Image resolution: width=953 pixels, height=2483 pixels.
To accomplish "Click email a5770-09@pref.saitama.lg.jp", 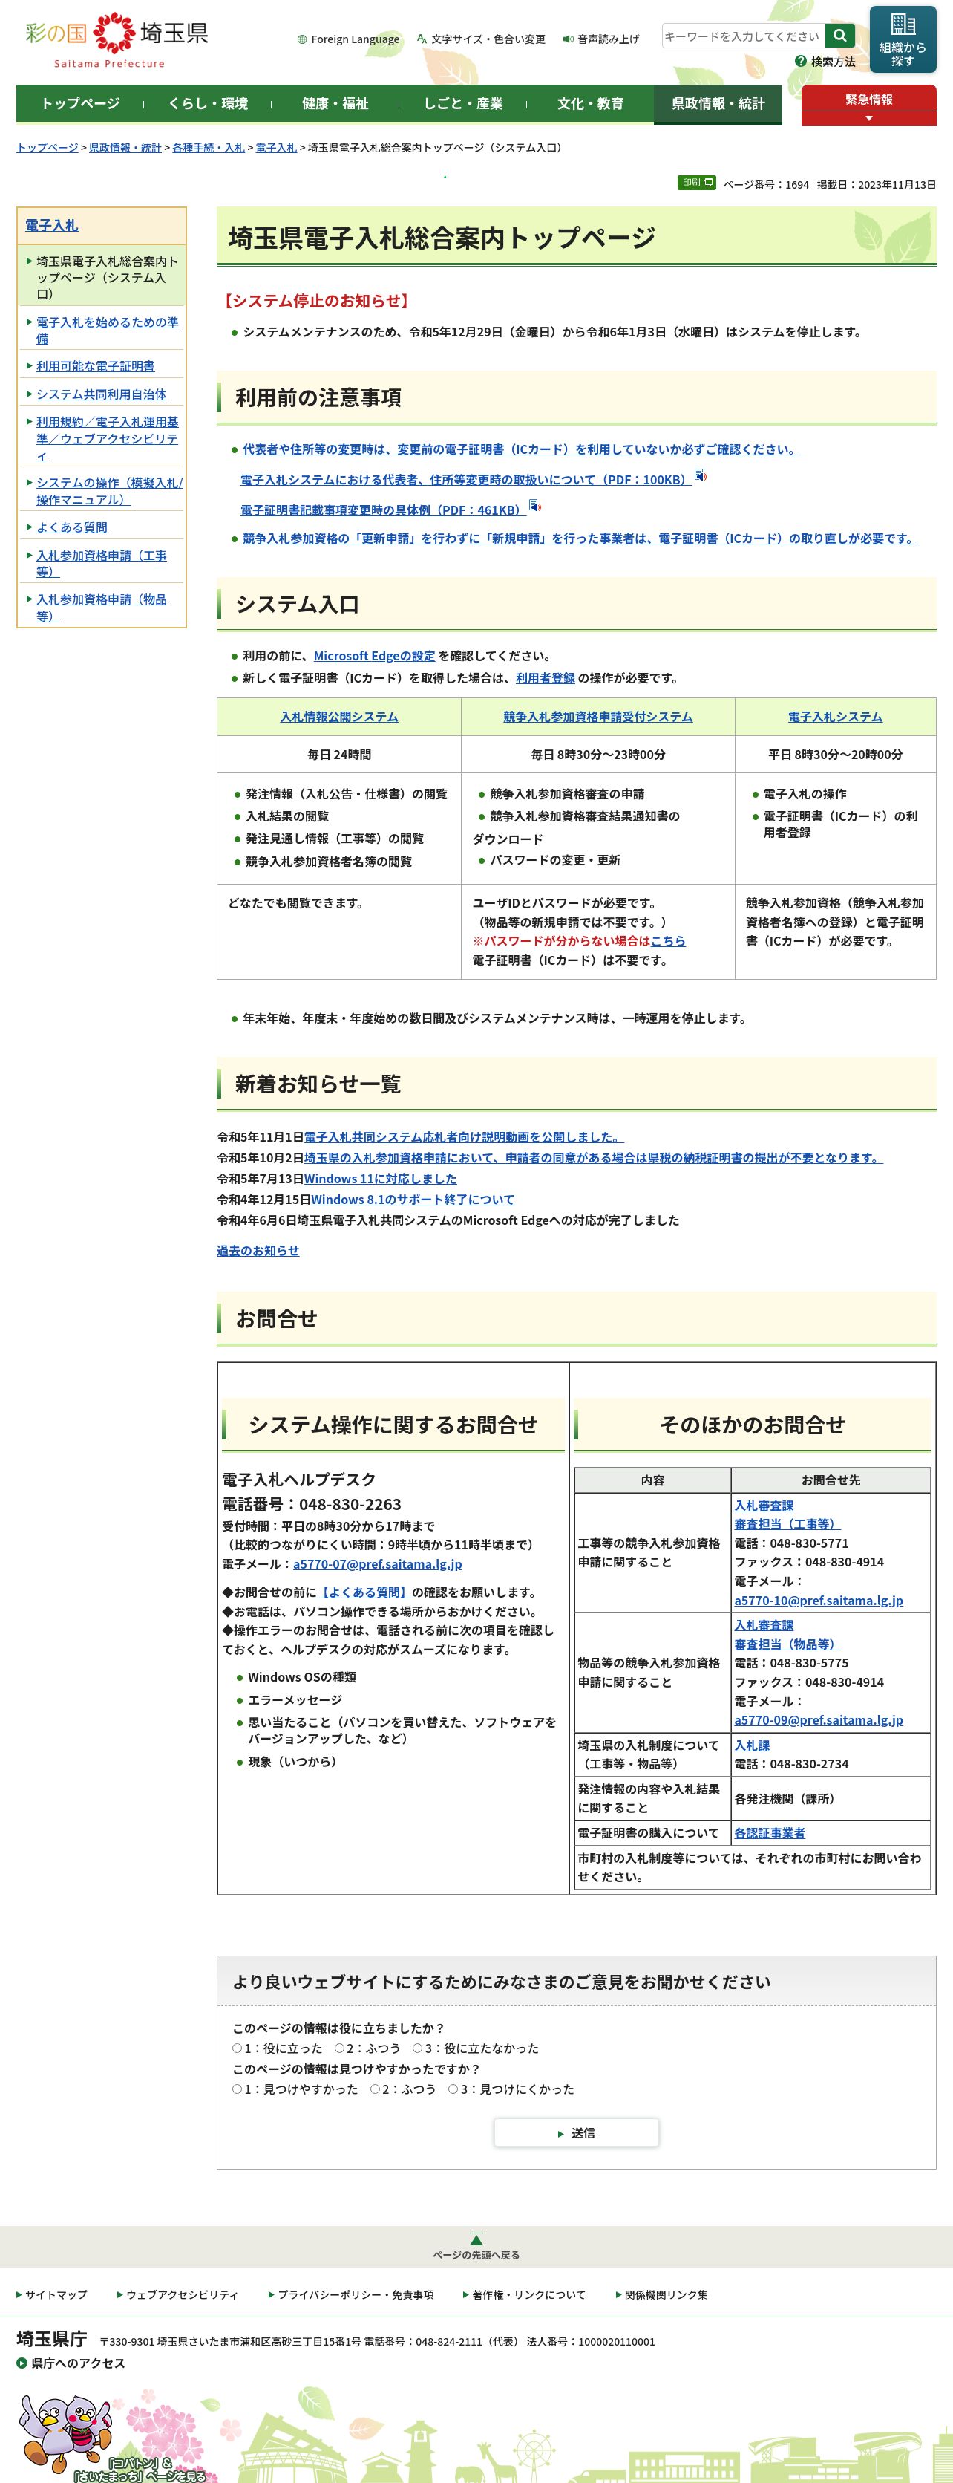I will tap(818, 1720).
